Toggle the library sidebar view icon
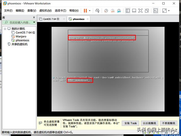 point(128,11)
